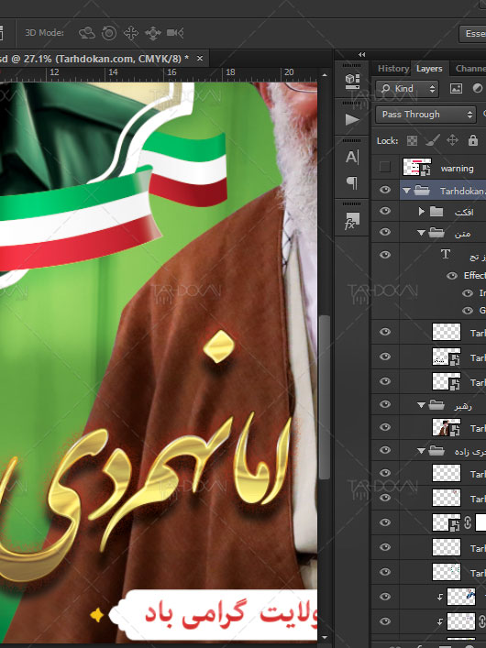Toggle the Effects eye of text layer

[452, 275]
